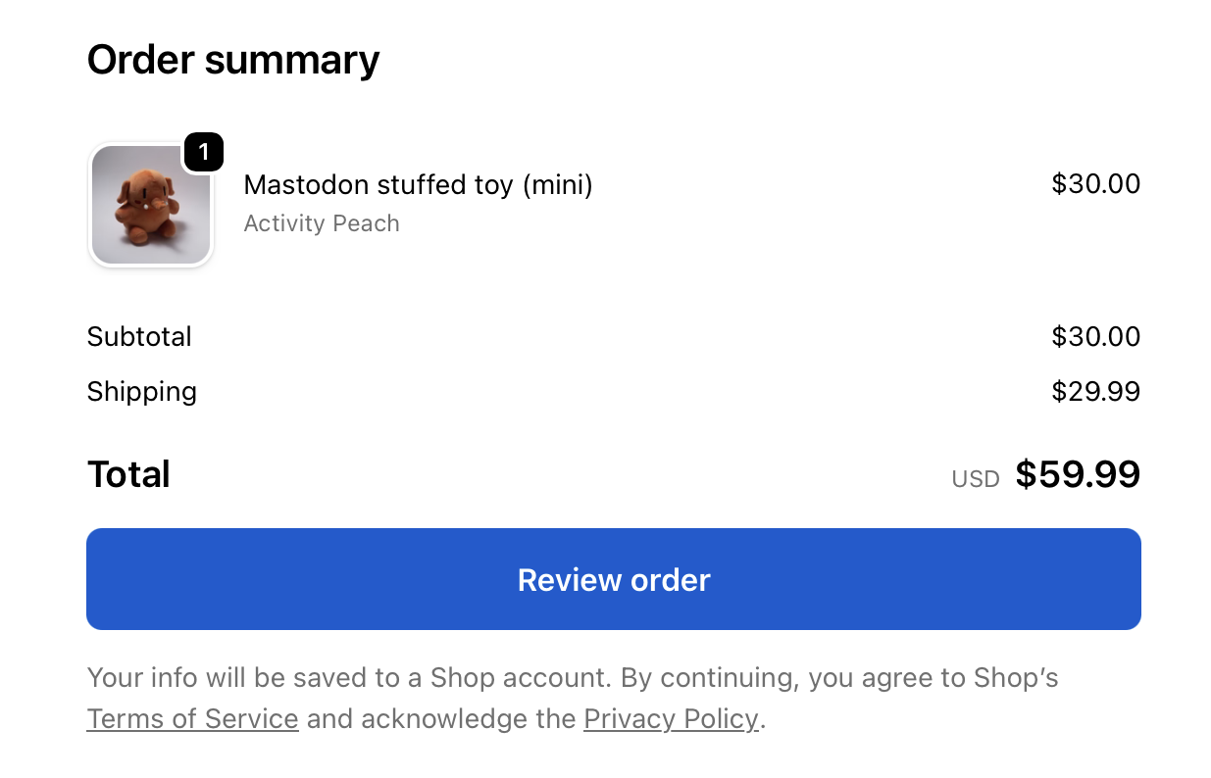Click the bold Total label
The width and height of the screenshot is (1211, 778).
pyautogui.click(x=128, y=474)
